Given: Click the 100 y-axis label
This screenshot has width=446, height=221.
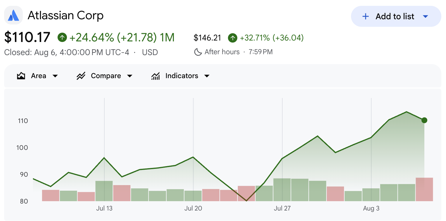Looking at the screenshot, I should coord(23,148).
